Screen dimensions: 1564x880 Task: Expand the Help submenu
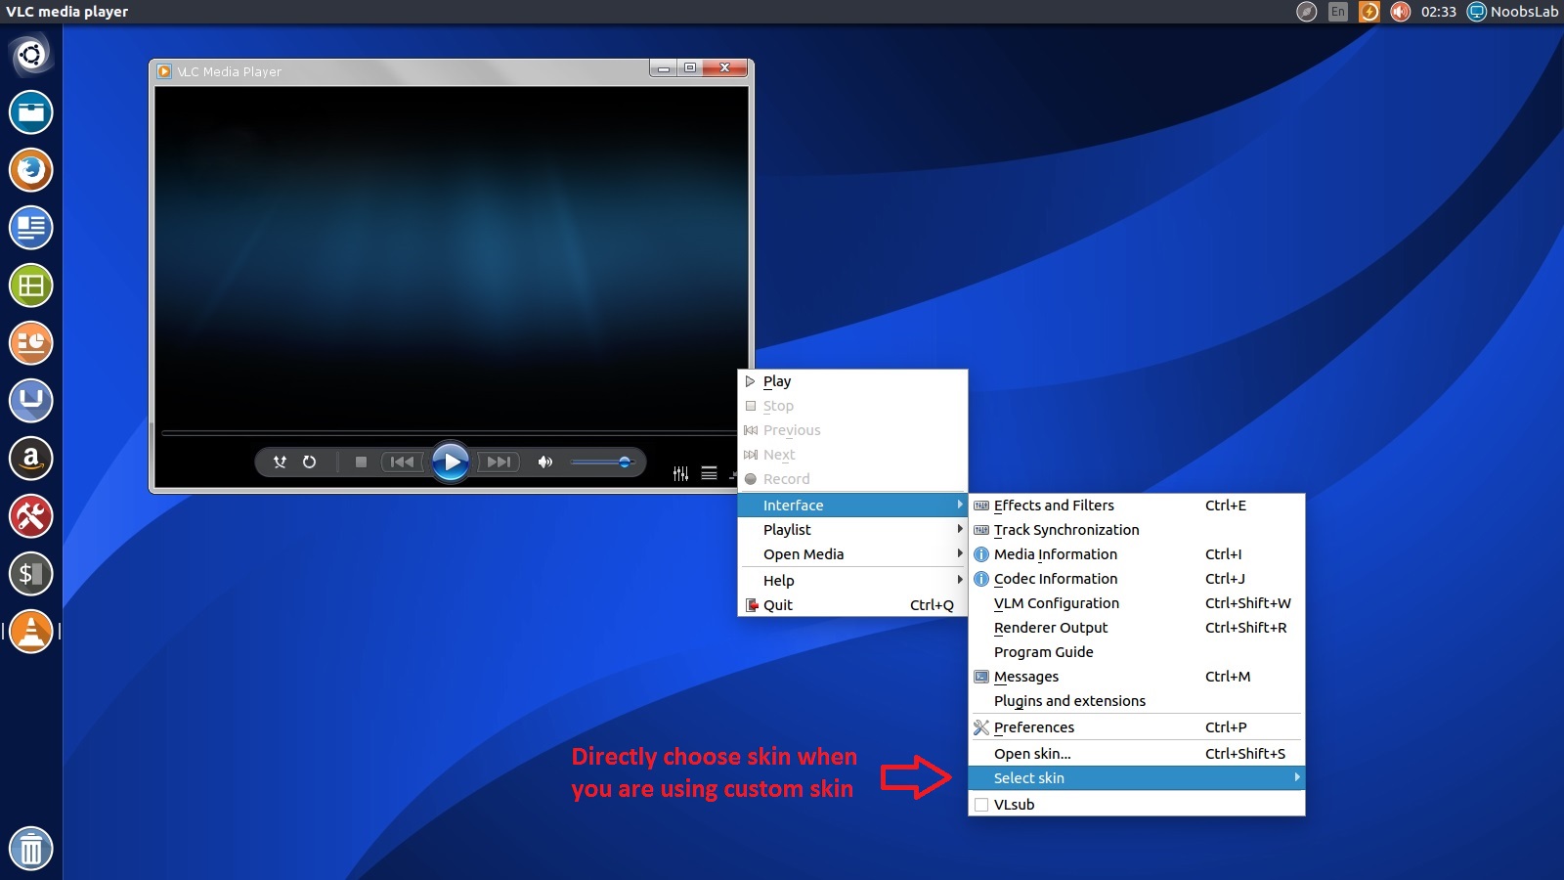pyautogui.click(x=852, y=581)
